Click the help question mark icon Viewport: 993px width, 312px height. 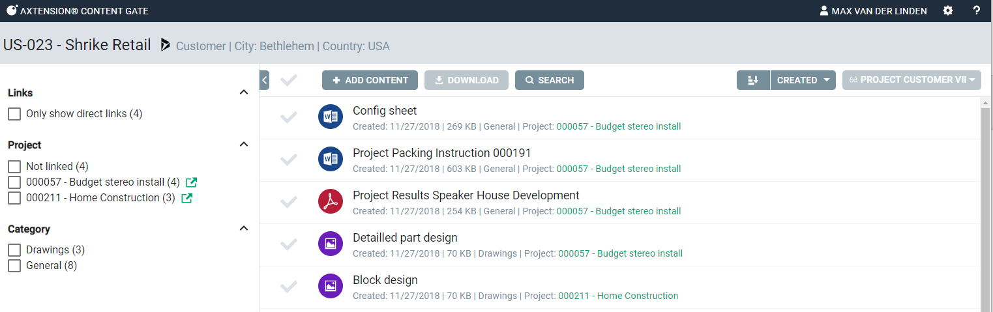pyautogui.click(x=976, y=10)
